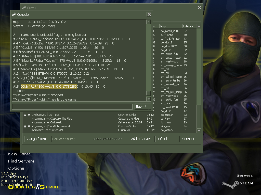Screen dimensions: 261x195
Task: Close the Servers window
Action: (199, 7)
